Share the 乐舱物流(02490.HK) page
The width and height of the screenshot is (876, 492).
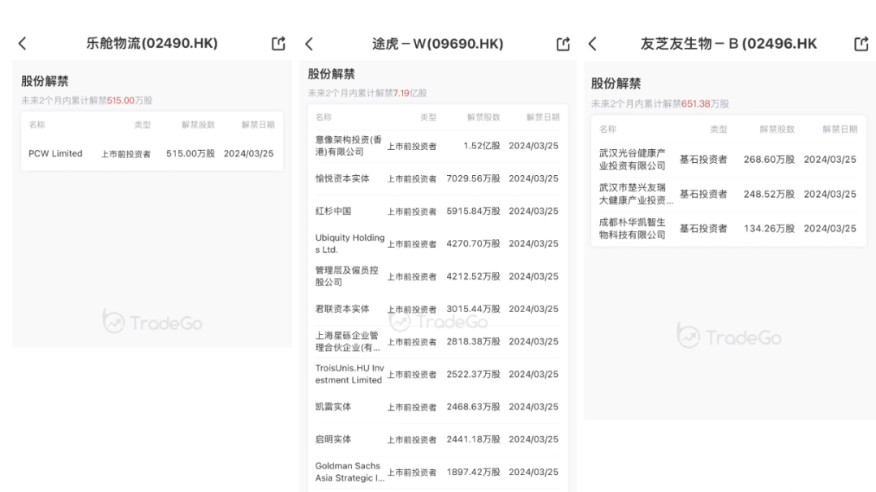tap(278, 44)
